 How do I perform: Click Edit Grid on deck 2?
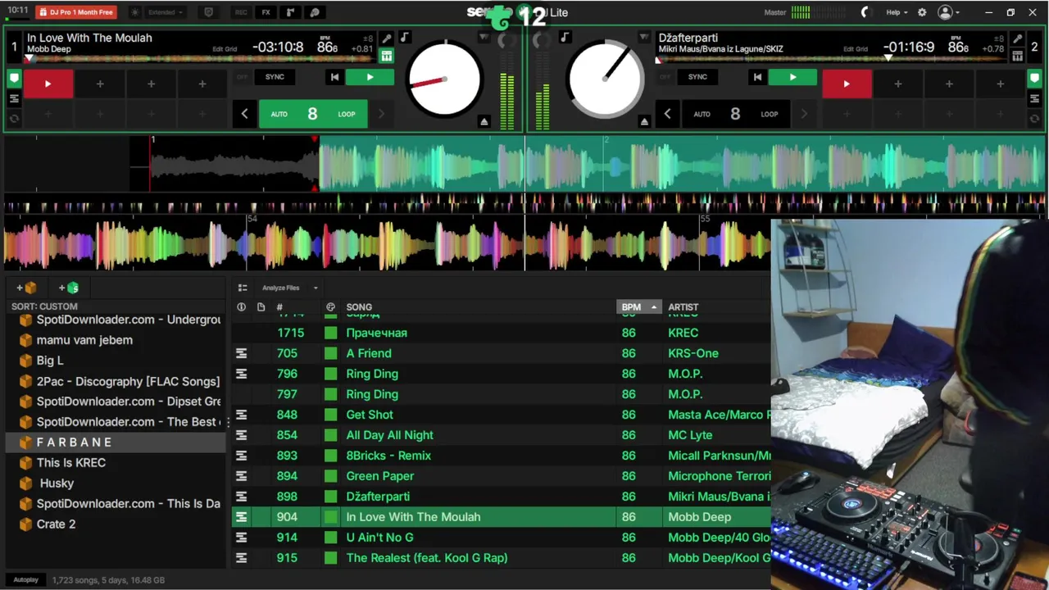(x=855, y=49)
